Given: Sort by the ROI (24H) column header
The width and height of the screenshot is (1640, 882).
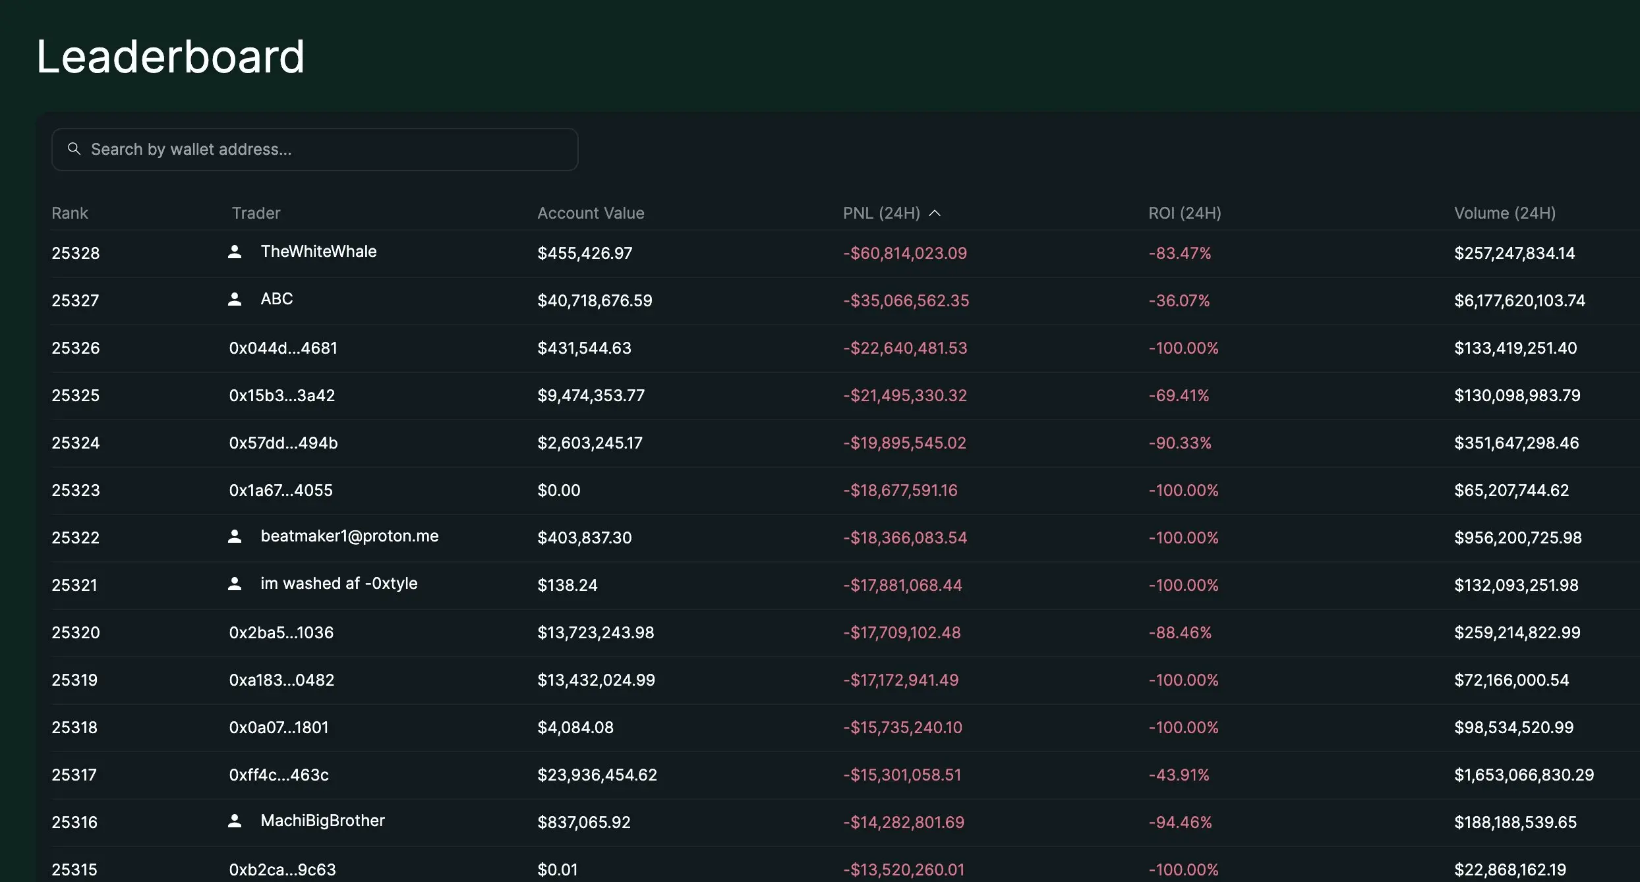Looking at the screenshot, I should (x=1185, y=213).
